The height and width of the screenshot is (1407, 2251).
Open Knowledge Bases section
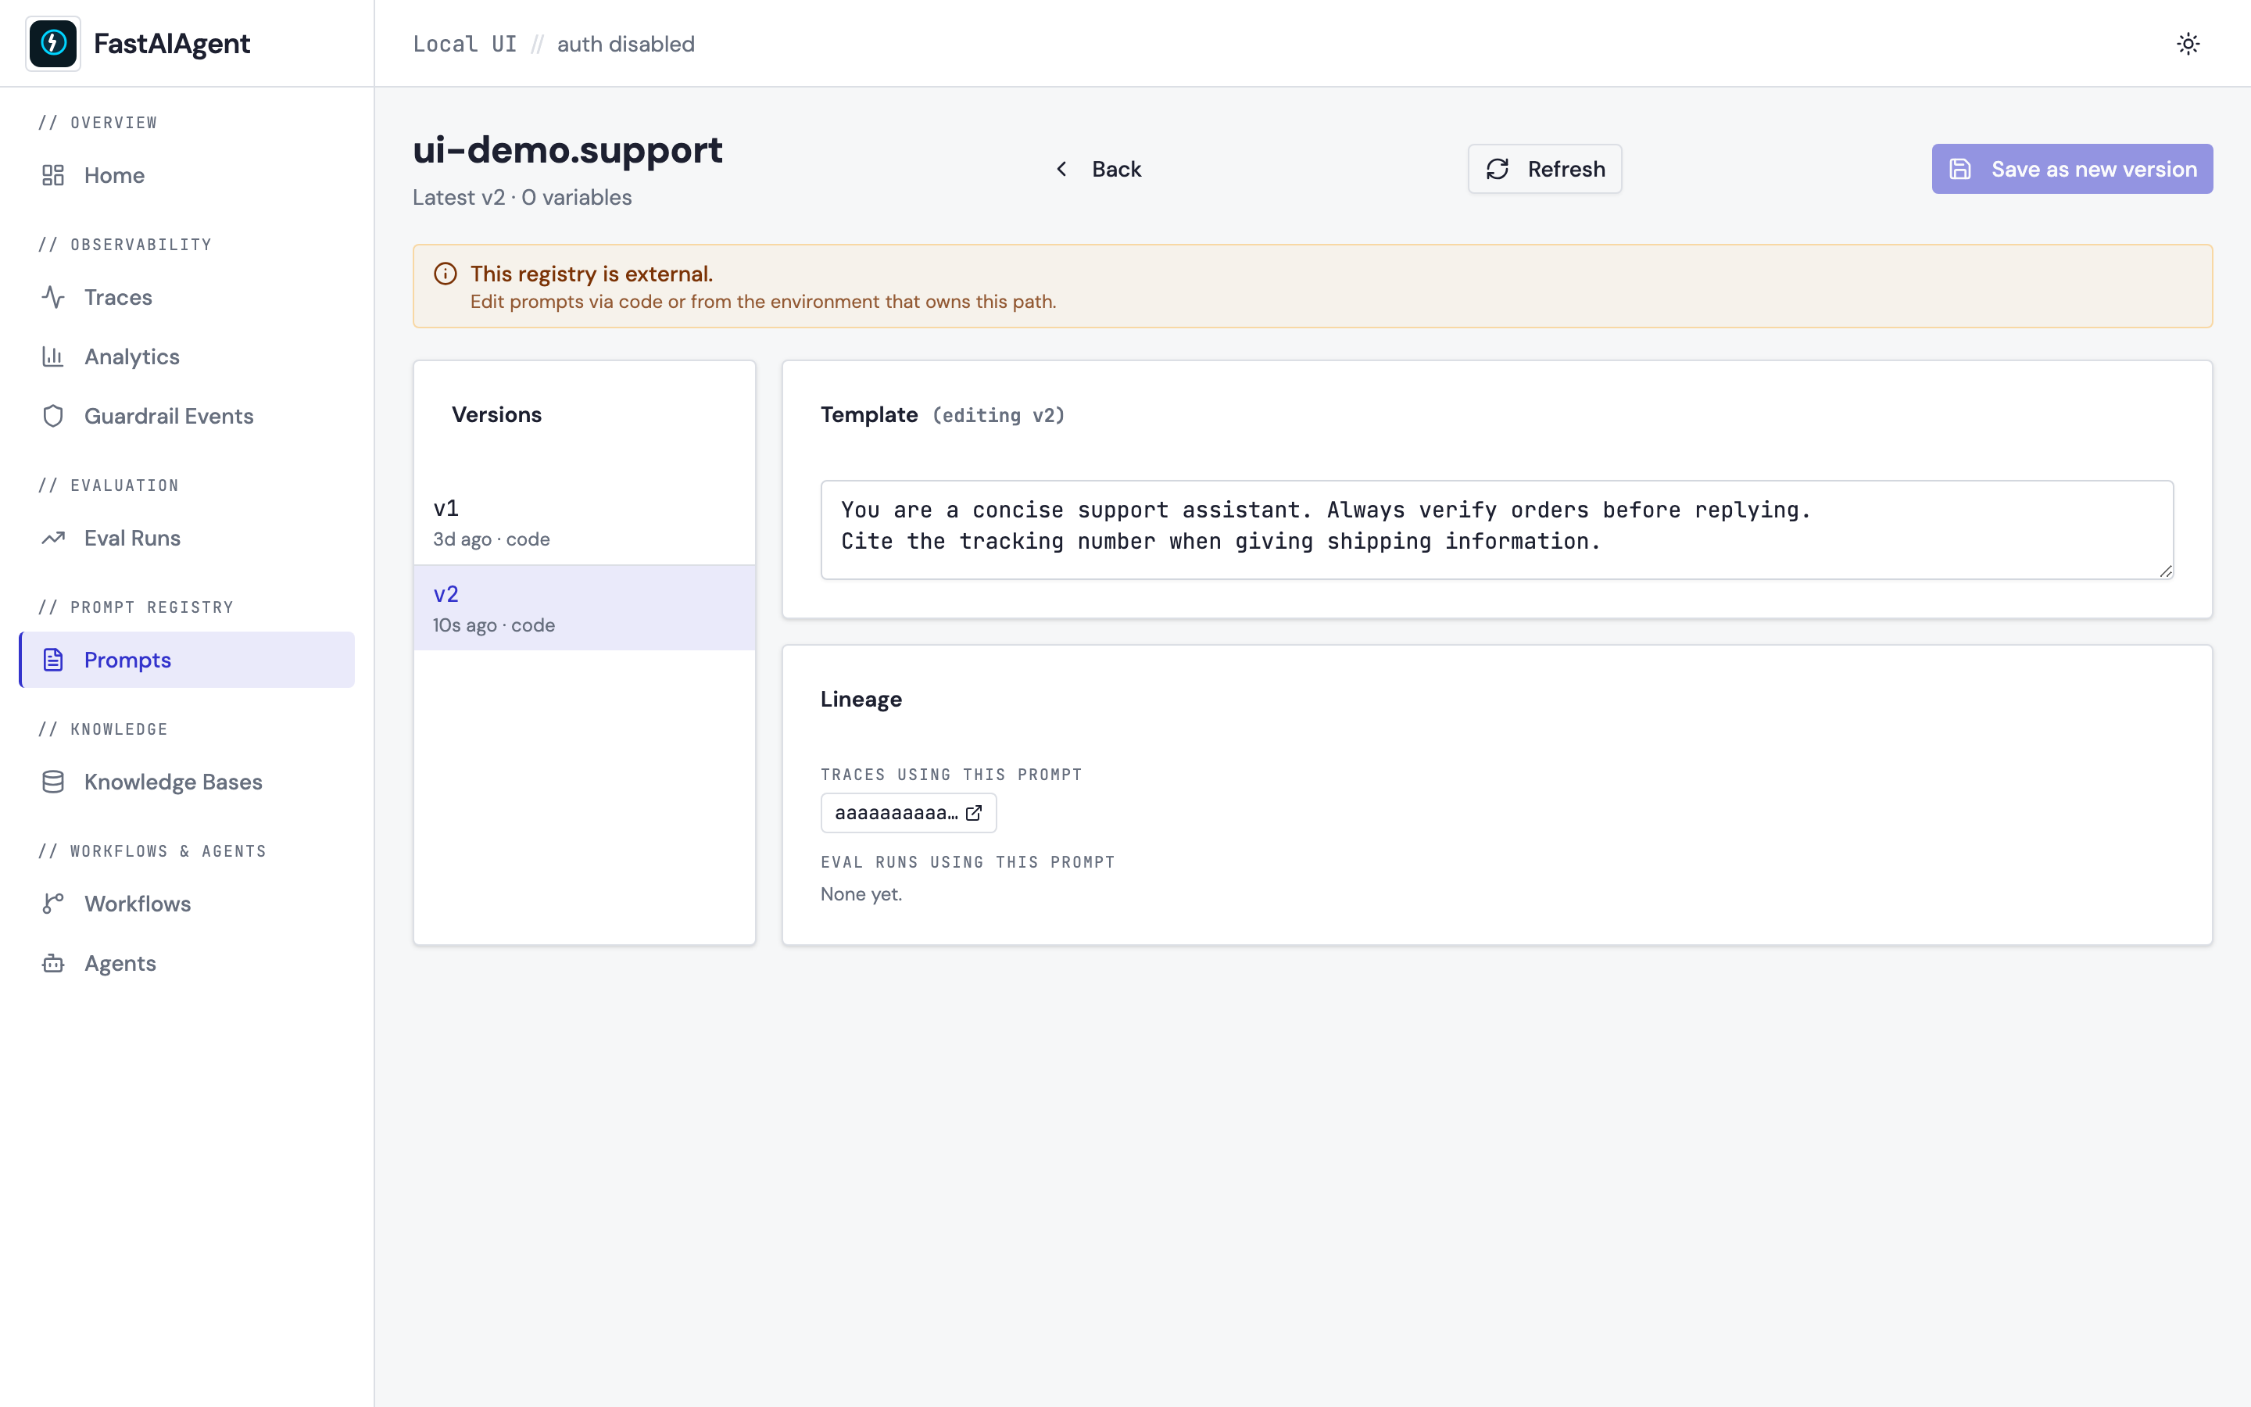point(187,782)
